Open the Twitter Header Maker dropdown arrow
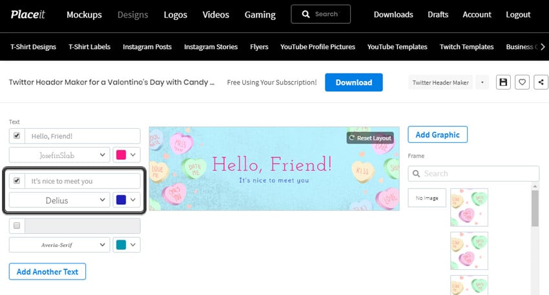 pyautogui.click(x=482, y=82)
